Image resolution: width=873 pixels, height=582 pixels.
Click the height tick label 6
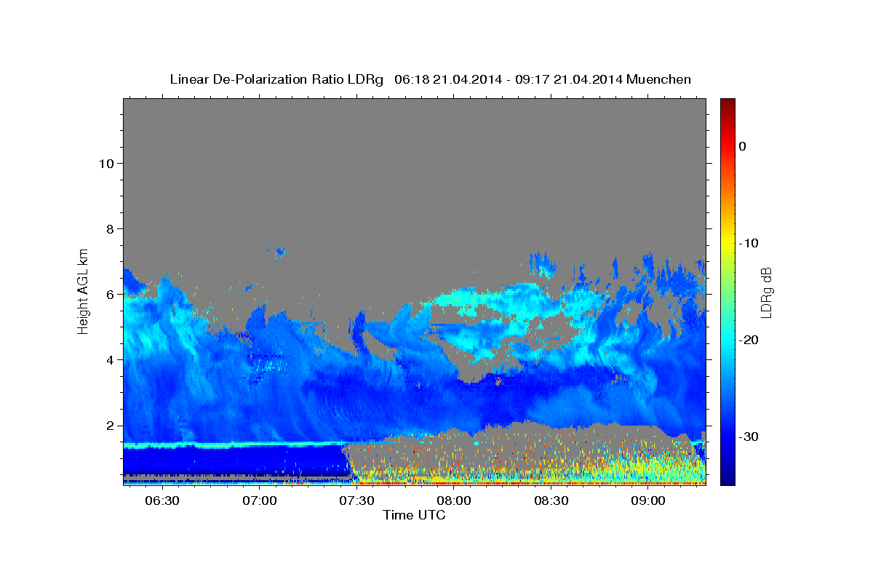109,295
